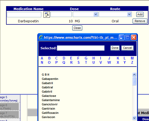Select Gabitral from medication list
Image resolution: width=149 pixels, height=121 pixels.
coord(47,87)
